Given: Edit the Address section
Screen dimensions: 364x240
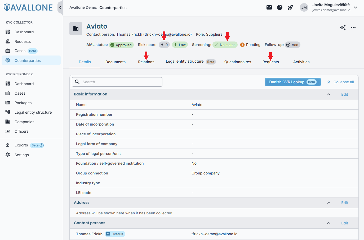Looking at the screenshot, I should click(x=345, y=203).
